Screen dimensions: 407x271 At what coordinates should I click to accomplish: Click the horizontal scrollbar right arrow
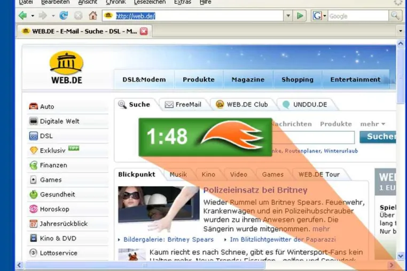coord(392,265)
